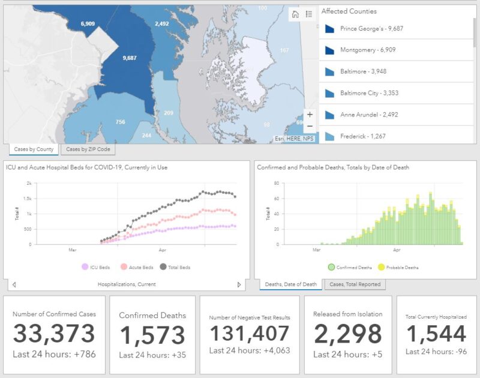Go to previous hospitalizations chart arrow
Image resolution: width=480 pixels, height=378 pixels.
tap(14, 284)
